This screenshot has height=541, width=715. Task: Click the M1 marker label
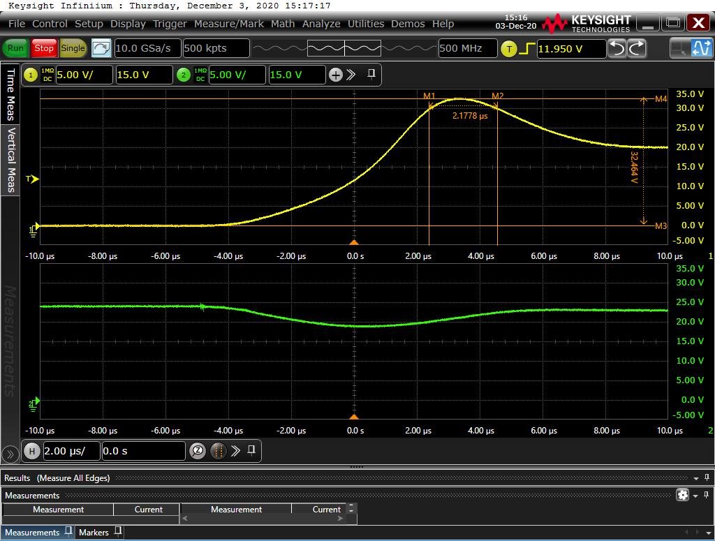pos(429,96)
